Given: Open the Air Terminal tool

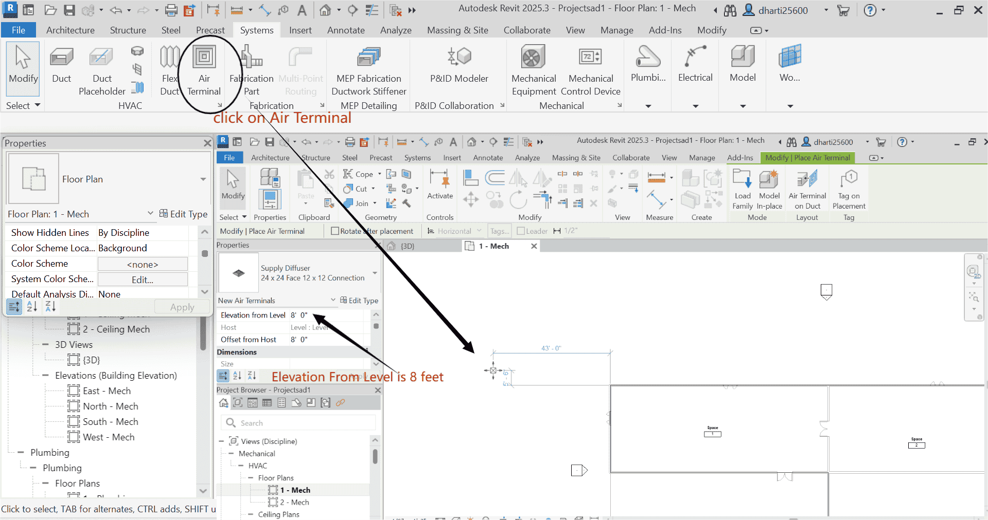Looking at the screenshot, I should (204, 70).
